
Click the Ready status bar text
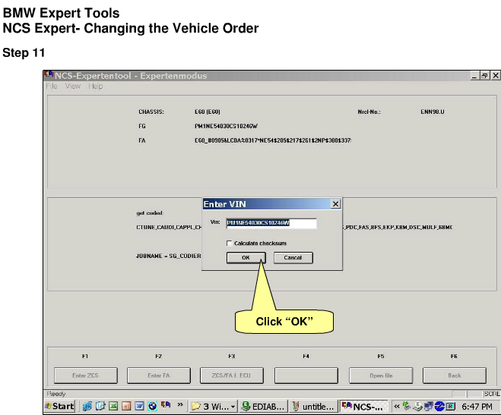pyautogui.click(x=56, y=394)
